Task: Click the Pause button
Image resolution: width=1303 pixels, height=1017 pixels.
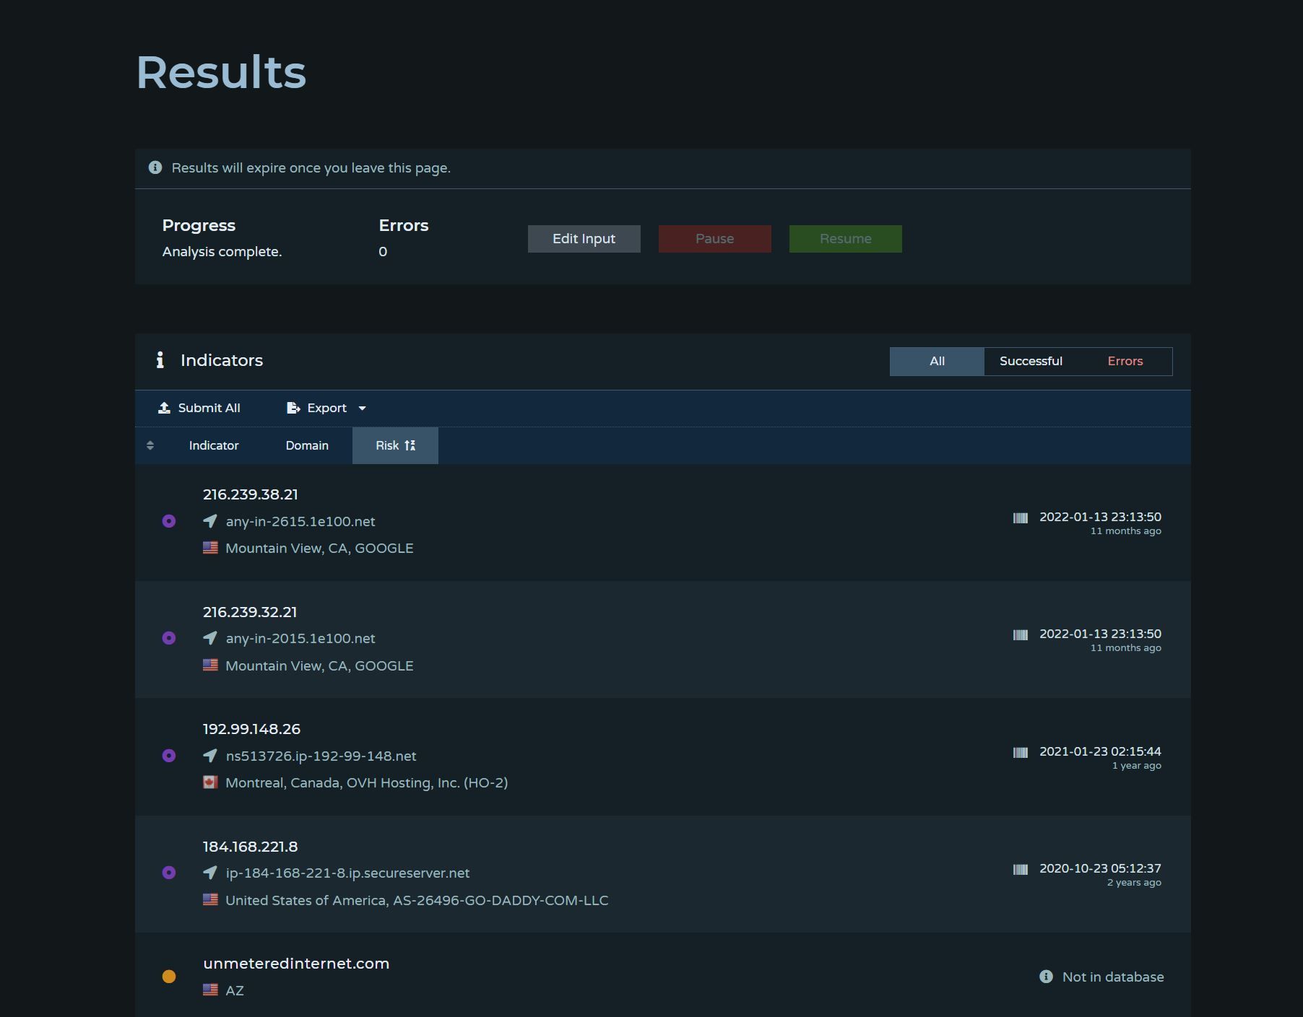Action: pyautogui.click(x=715, y=239)
